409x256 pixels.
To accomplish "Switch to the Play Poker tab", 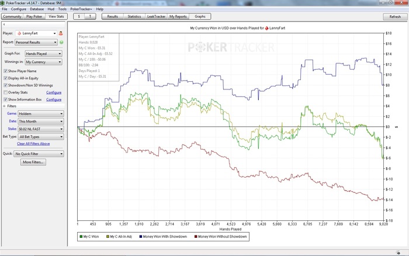I will point(34,16).
